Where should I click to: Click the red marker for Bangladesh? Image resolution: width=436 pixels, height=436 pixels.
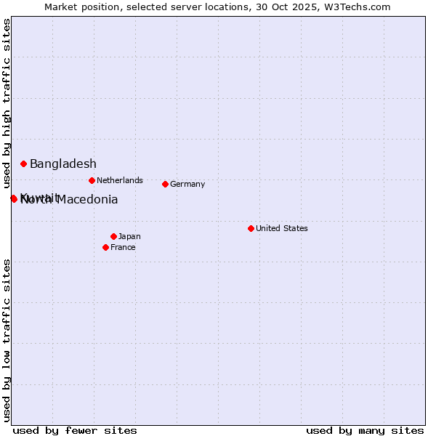(x=24, y=164)
